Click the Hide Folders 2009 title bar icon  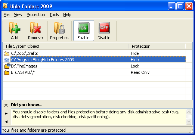[x=5, y=6]
